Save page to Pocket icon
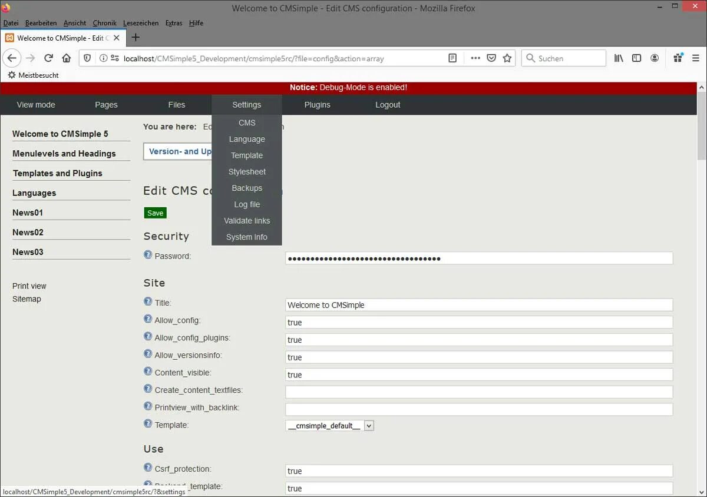The image size is (707, 497). [x=491, y=58]
